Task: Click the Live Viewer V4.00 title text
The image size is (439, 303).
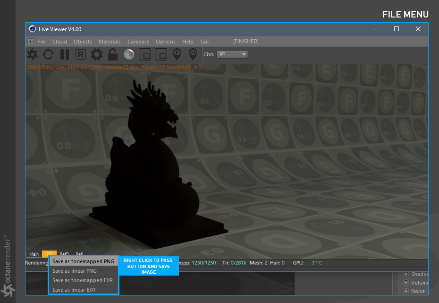Action: pos(60,29)
